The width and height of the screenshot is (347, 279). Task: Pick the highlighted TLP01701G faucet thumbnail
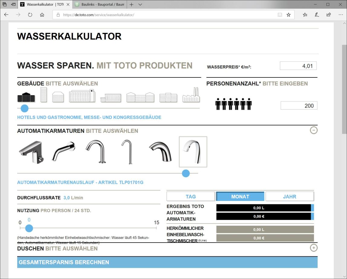pyautogui.click(x=193, y=152)
